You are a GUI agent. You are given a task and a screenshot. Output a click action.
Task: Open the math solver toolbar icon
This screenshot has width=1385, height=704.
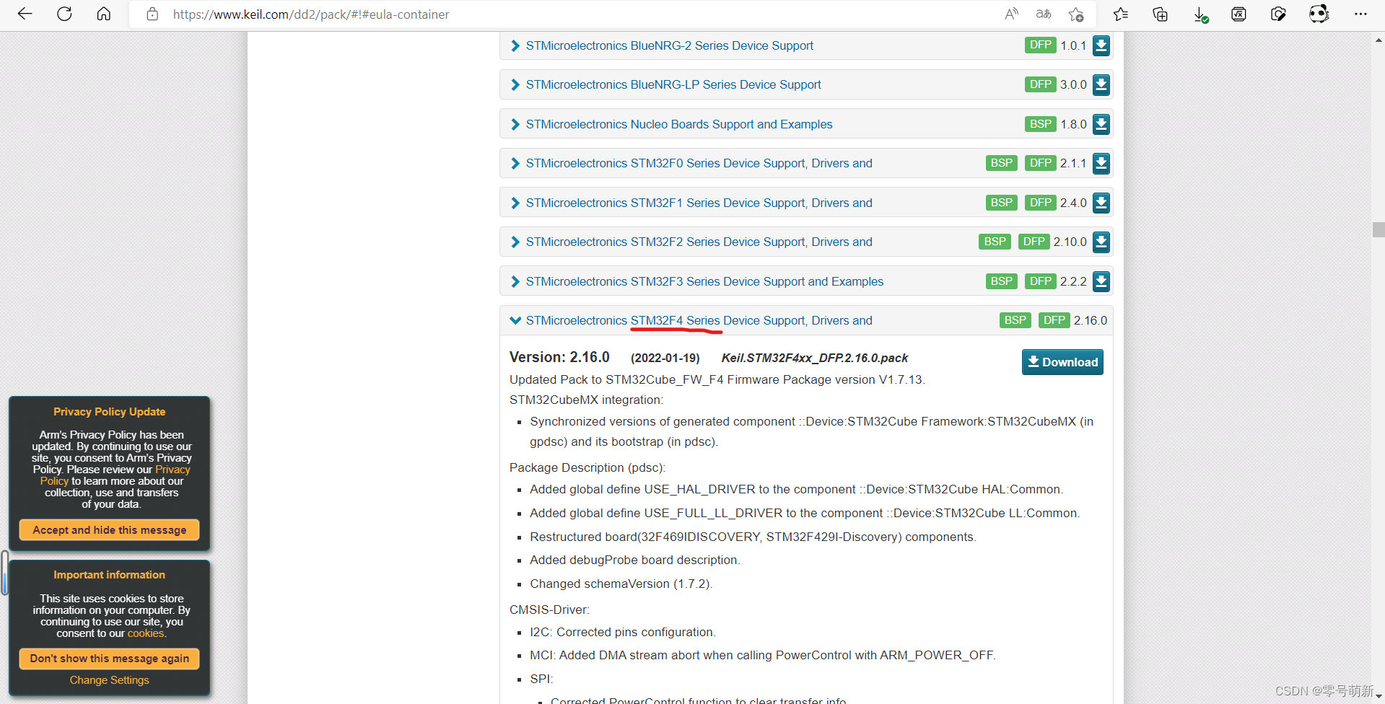click(1238, 14)
